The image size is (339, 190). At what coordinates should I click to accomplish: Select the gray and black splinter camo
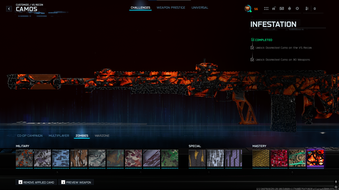tap(42, 158)
